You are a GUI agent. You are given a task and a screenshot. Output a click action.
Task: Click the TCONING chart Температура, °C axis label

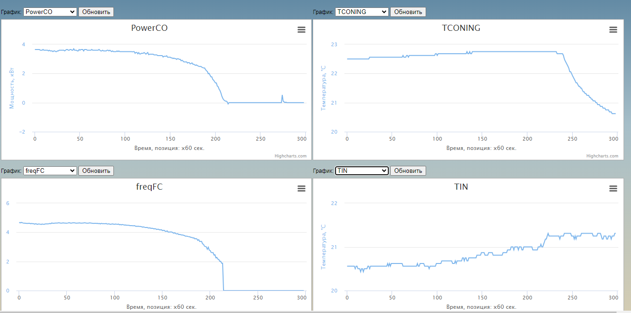(323, 88)
